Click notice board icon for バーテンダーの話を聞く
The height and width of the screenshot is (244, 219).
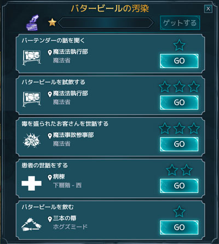pos(32,58)
